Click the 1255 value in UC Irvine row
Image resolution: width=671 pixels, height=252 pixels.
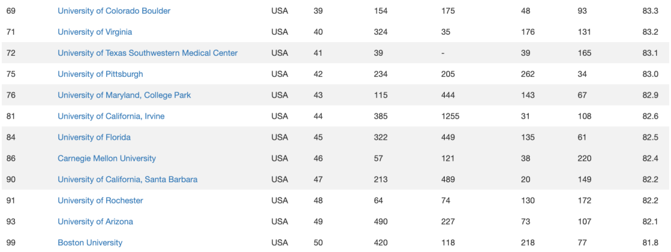pos(450,117)
